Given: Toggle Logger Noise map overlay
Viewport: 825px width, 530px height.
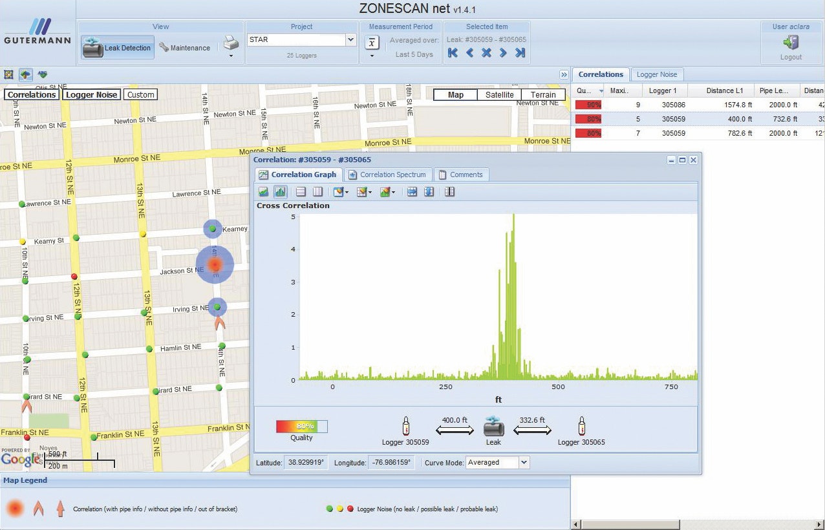Looking at the screenshot, I should pos(92,94).
